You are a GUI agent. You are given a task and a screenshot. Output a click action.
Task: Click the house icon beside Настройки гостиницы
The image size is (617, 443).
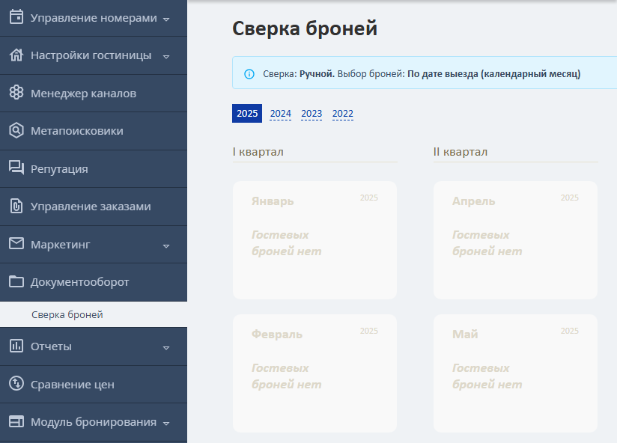coord(16,55)
